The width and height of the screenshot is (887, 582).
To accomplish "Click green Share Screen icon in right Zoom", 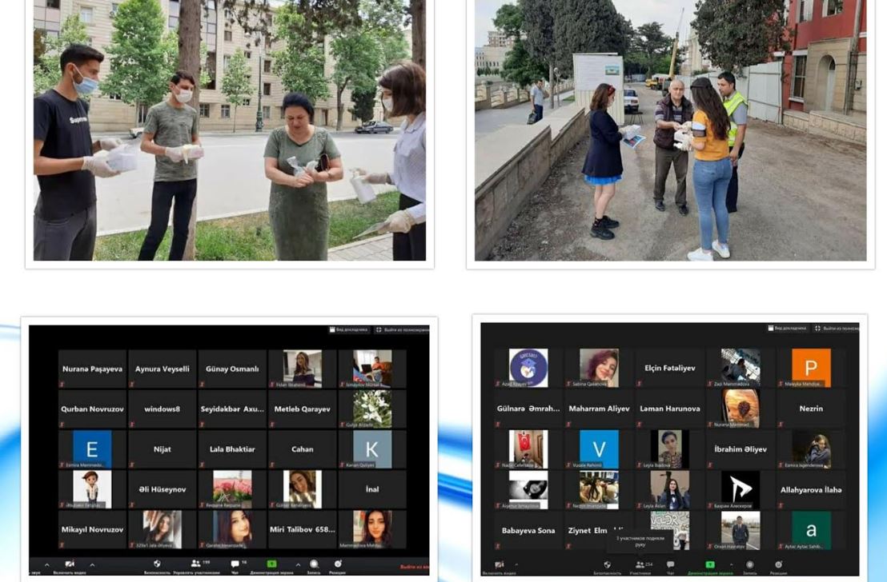I will click(709, 566).
